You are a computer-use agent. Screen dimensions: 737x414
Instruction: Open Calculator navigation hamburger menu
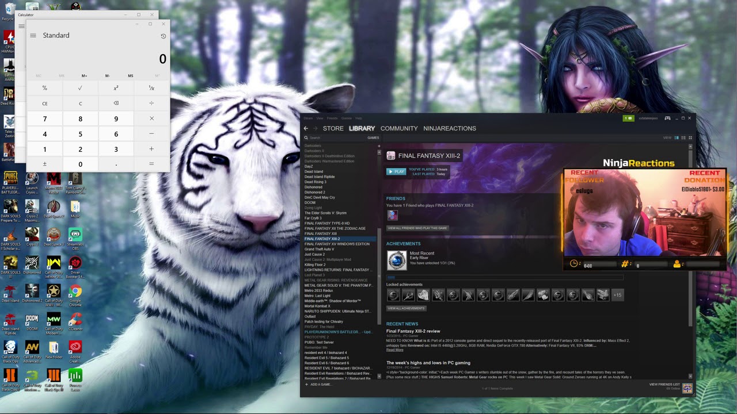tap(33, 36)
